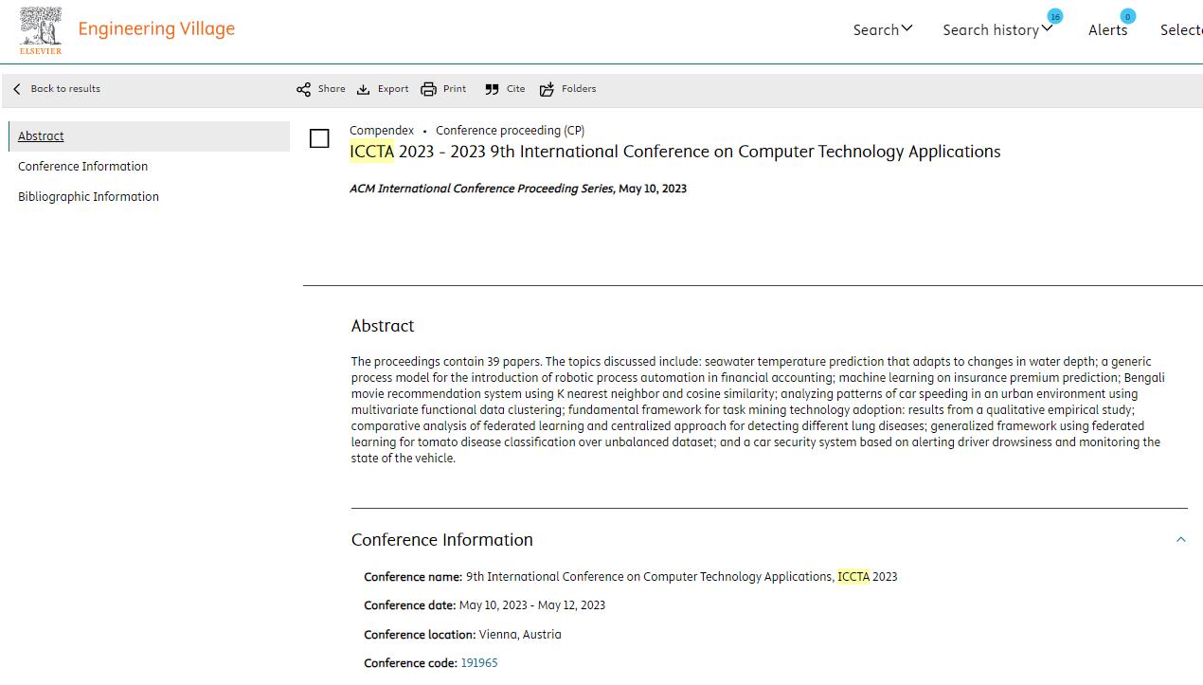Click the Share icon in toolbar

(x=303, y=89)
